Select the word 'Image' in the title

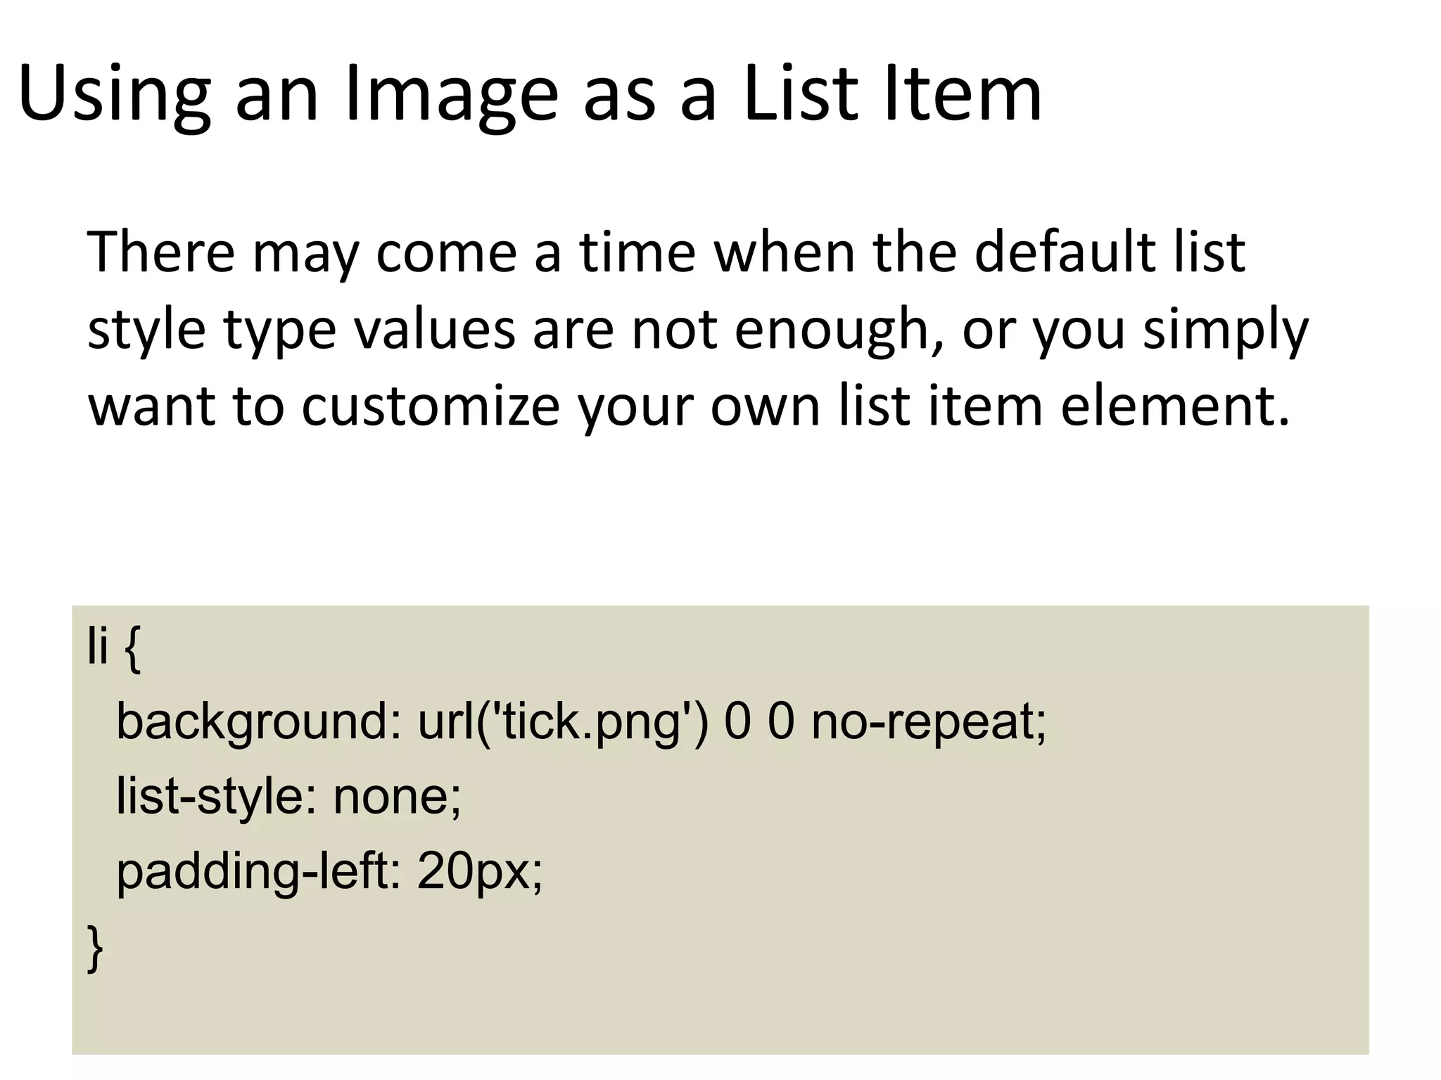pos(451,97)
